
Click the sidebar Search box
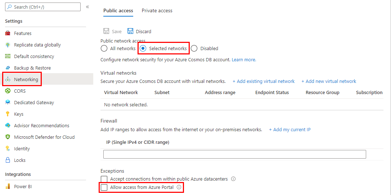[x=43, y=7]
